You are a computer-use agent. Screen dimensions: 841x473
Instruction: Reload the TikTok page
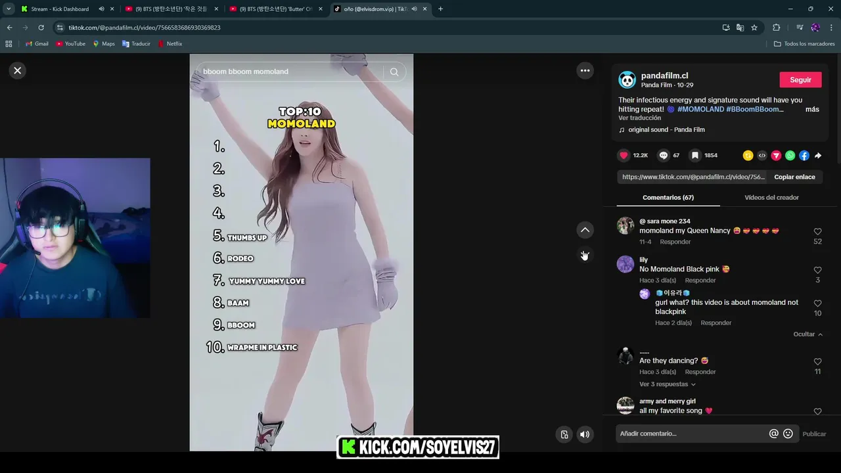[x=41, y=28]
